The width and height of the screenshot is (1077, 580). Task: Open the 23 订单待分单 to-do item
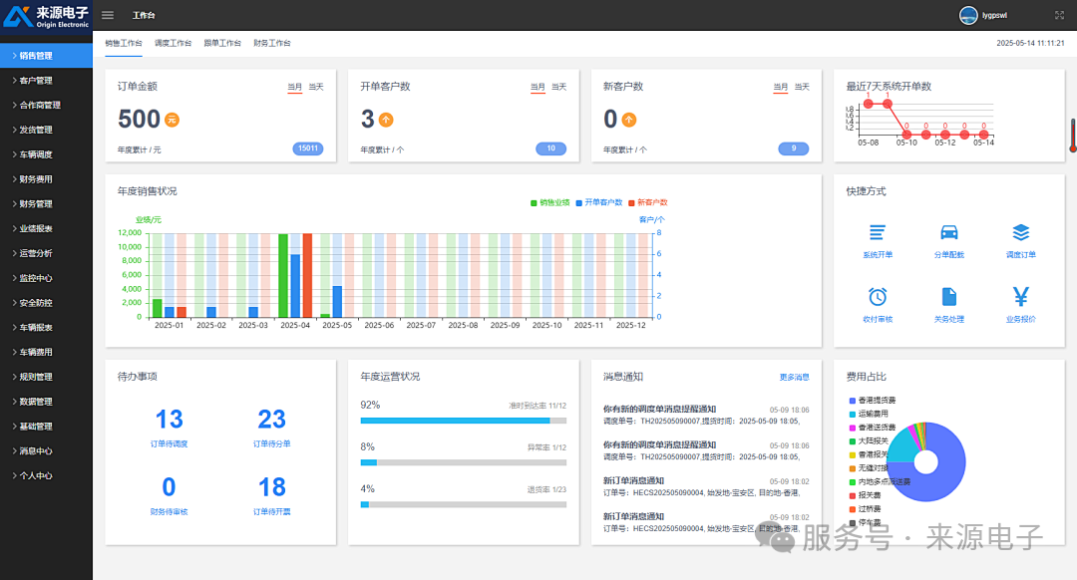coord(272,427)
